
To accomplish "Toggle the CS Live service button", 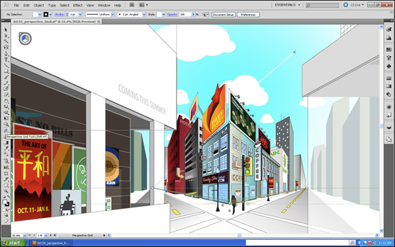I will (x=354, y=5).
